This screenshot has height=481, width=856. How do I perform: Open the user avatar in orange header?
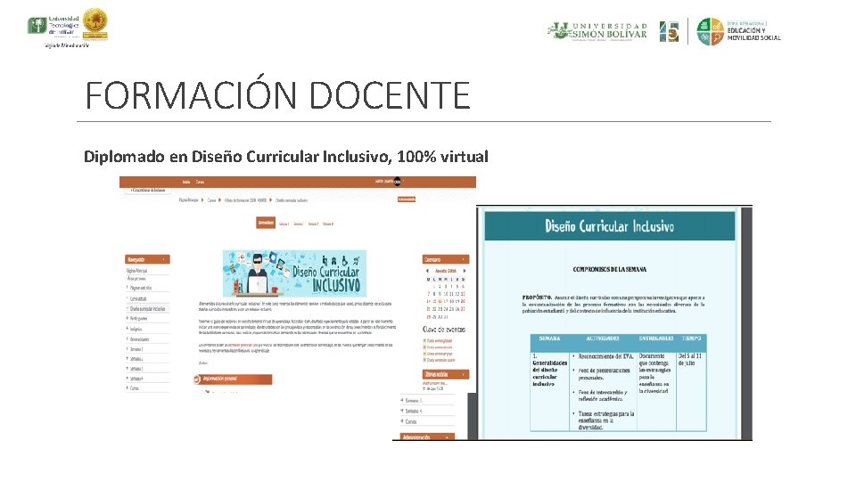[397, 182]
